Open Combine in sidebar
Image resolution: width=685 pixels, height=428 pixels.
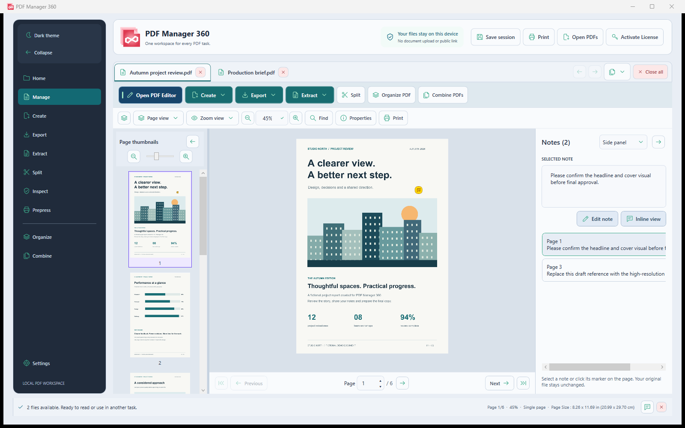pyautogui.click(x=60, y=256)
